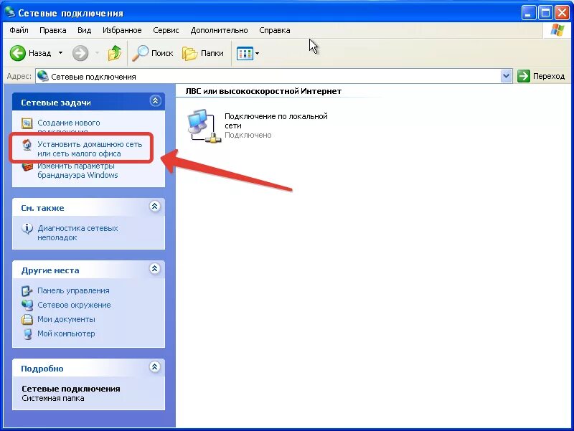This screenshot has width=574, height=431.
Task: Close the Сетевые подключения window
Action: click(562, 12)
